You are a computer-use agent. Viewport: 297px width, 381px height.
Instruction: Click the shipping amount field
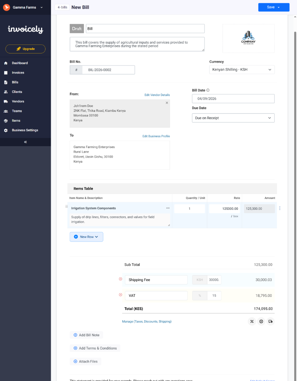coord(214,280)
